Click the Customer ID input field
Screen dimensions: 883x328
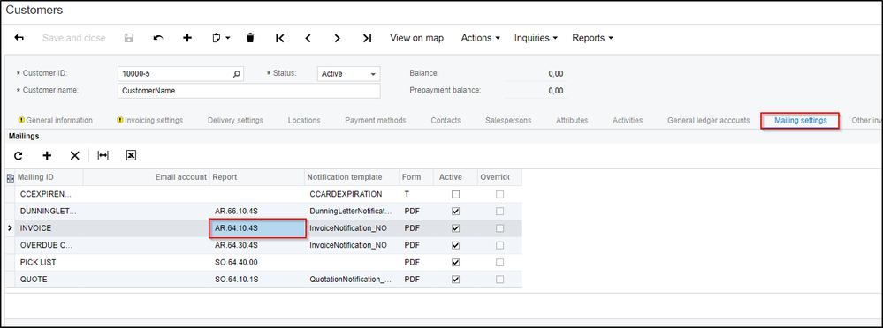(181, 74)
